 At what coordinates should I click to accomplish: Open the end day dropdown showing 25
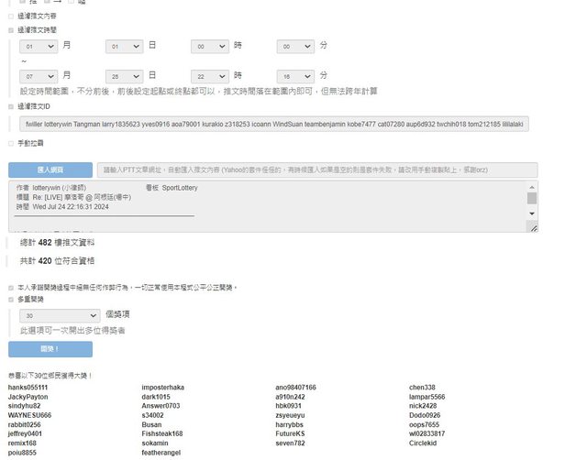125,76
